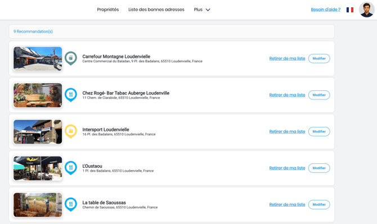Select the Carrefour Montagne Loudenvielle title

point(116,56)
